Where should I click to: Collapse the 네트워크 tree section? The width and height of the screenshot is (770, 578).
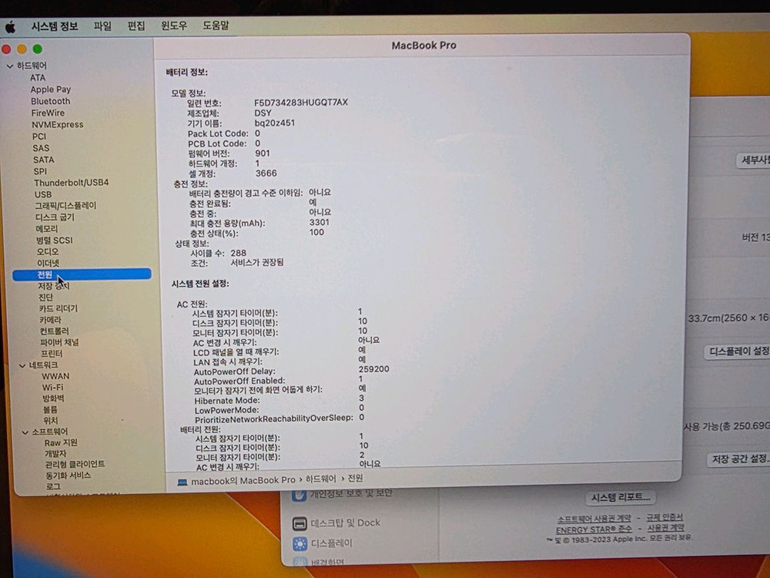click(22, 365)
